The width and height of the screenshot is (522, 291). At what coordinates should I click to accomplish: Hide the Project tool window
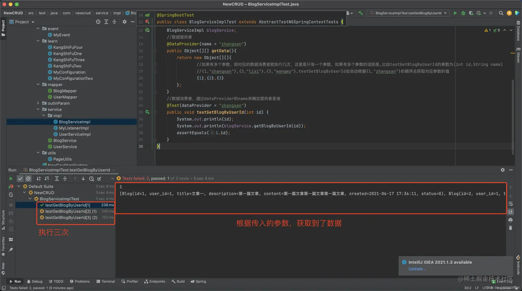pos(133,22)
